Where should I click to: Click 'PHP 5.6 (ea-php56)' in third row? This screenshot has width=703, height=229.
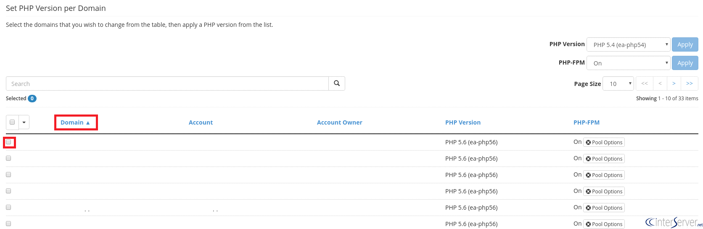471,175
